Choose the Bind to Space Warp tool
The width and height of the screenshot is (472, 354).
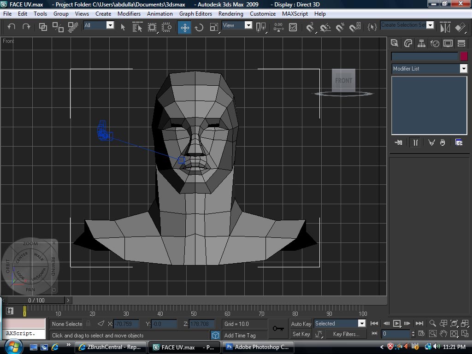click(x=72, y=27)
